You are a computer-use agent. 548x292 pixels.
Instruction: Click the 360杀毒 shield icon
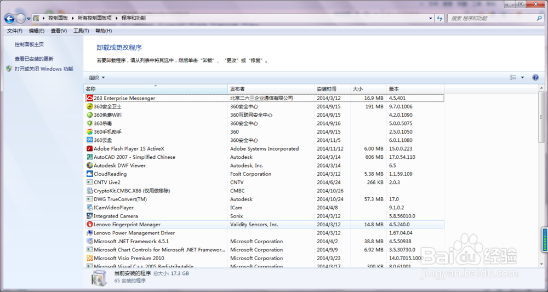[x=89, y=123]
